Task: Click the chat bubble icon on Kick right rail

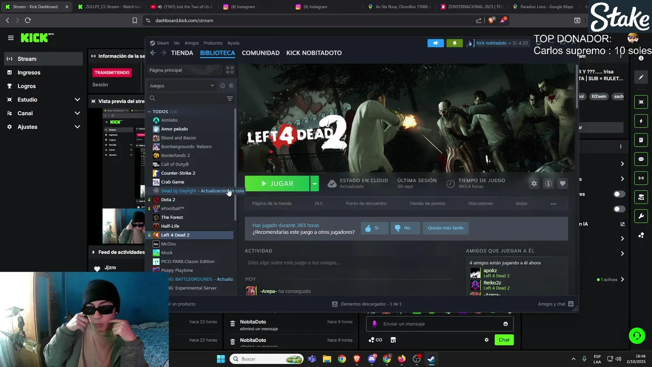Action: coord(641,160)
